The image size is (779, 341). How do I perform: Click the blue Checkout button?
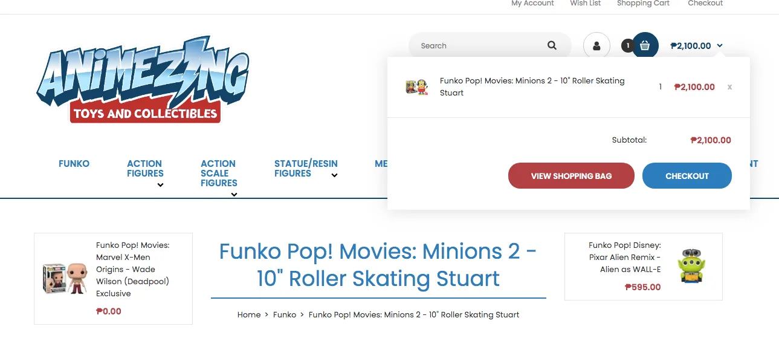[x=687, y=176]
